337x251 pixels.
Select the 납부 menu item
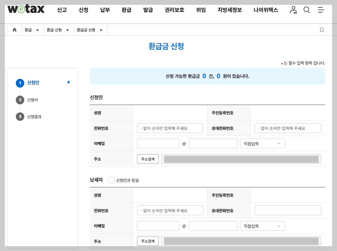click(x=104, y=10)
